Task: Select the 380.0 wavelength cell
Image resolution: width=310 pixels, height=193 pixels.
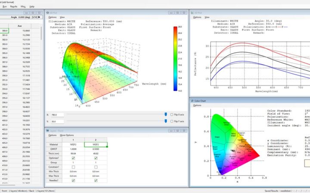Action: [4, 31]
